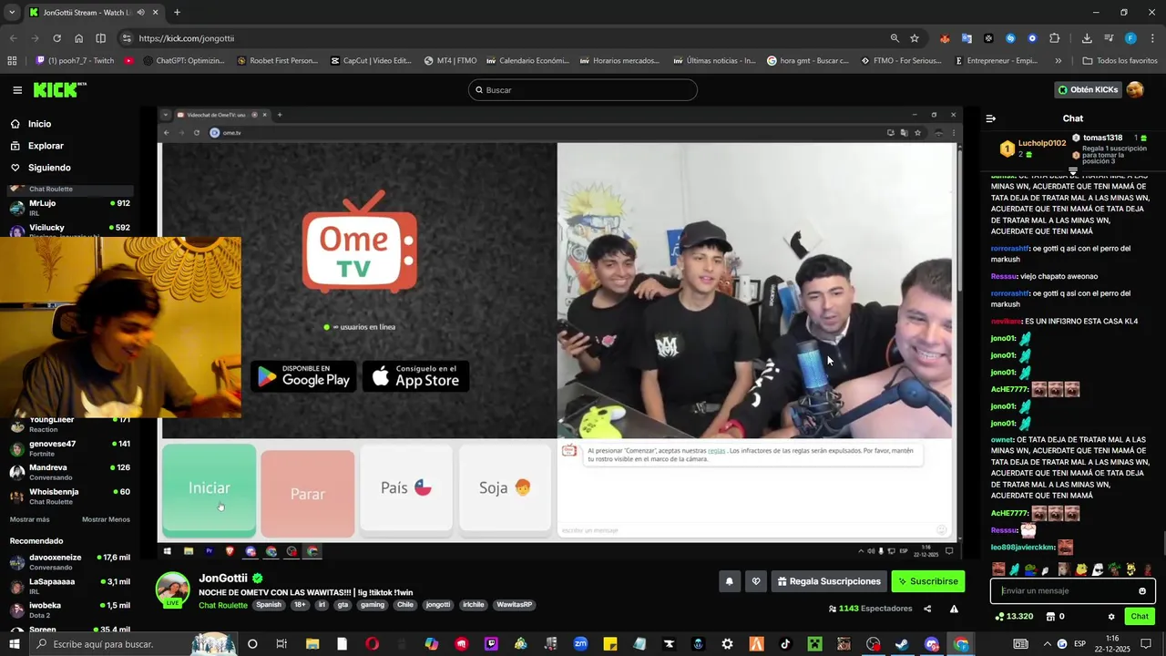Open Minecraft icon in Windows taskbar

click(x=814, y=644)
